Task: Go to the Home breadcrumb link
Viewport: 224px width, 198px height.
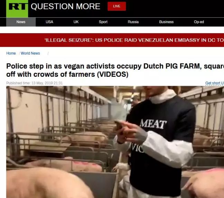Action: (11, 53)
